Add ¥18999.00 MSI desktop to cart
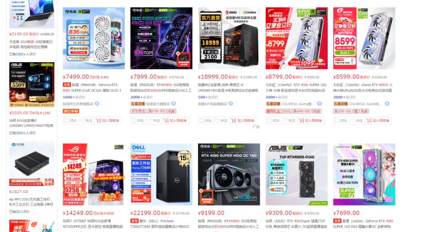This screenshot has width=431, height=232. (x=243, y=120)
